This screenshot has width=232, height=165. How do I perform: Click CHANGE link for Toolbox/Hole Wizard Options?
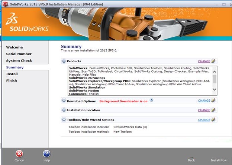pos(204,120)
